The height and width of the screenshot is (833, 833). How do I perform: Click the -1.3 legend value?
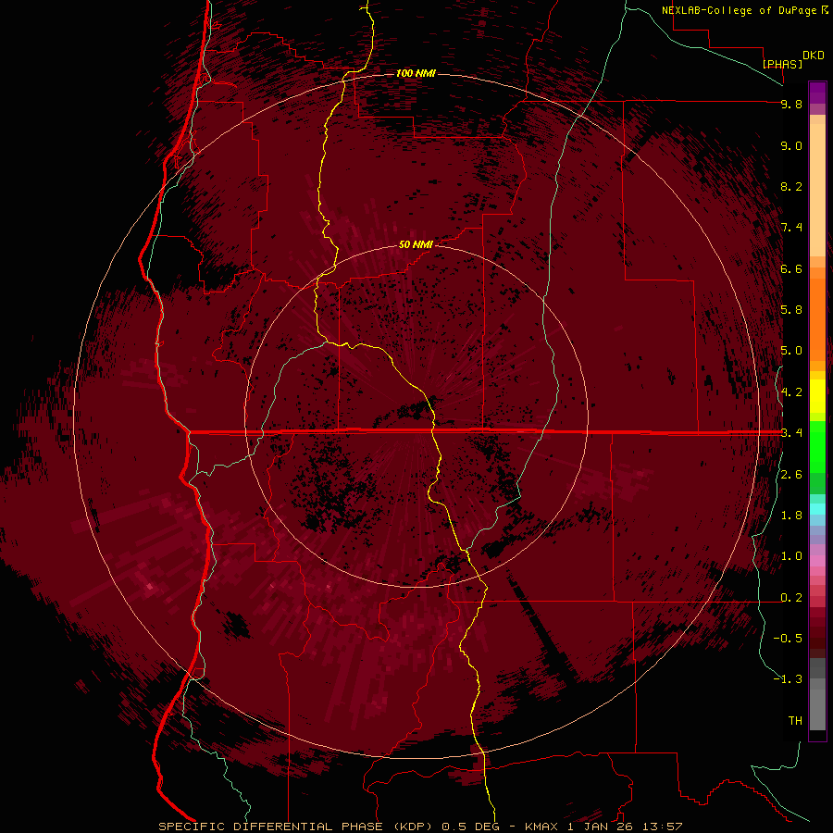pos(788,679)
